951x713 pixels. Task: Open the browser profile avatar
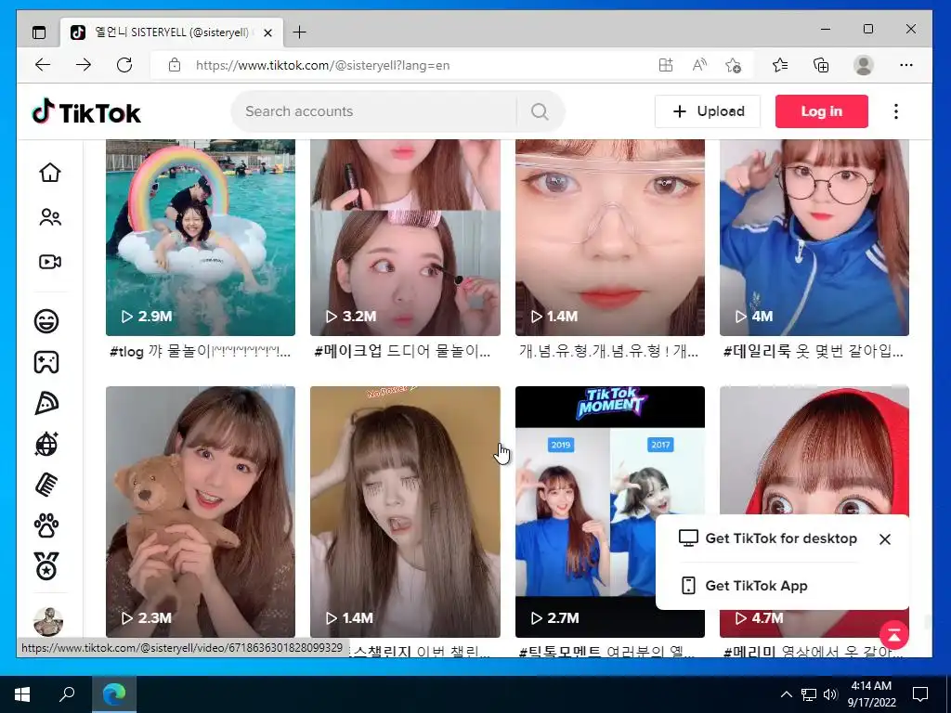(863, 65)
